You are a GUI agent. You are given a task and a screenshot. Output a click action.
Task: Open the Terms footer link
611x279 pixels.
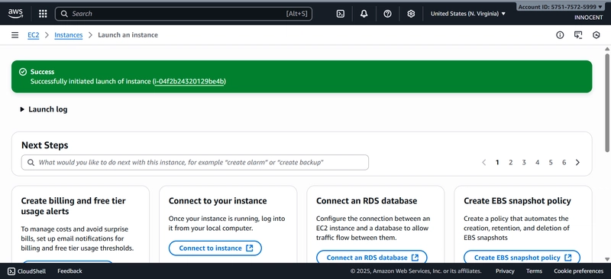pos(534,271)
